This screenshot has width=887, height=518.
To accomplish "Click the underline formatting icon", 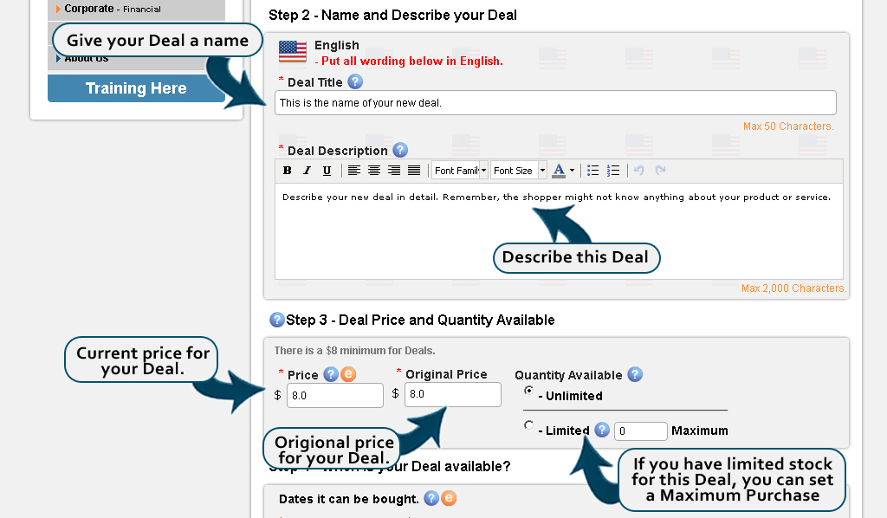I will 327,171.
